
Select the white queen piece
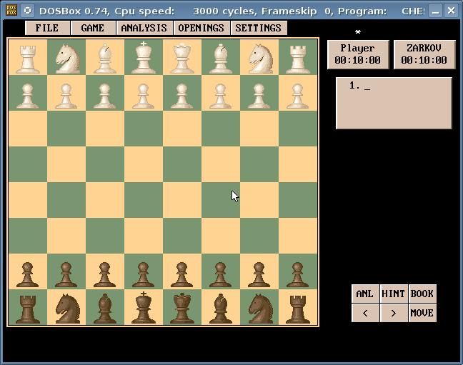click(x=182, y=58)
